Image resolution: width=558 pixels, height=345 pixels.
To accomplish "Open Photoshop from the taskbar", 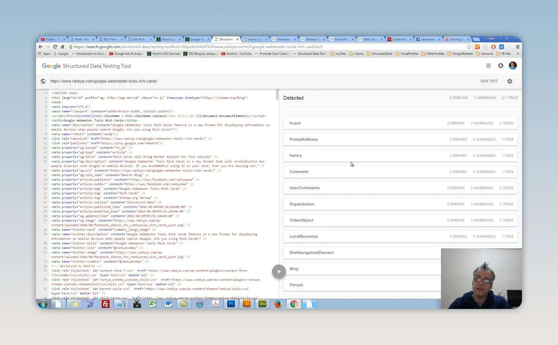I will pos(231,304).
